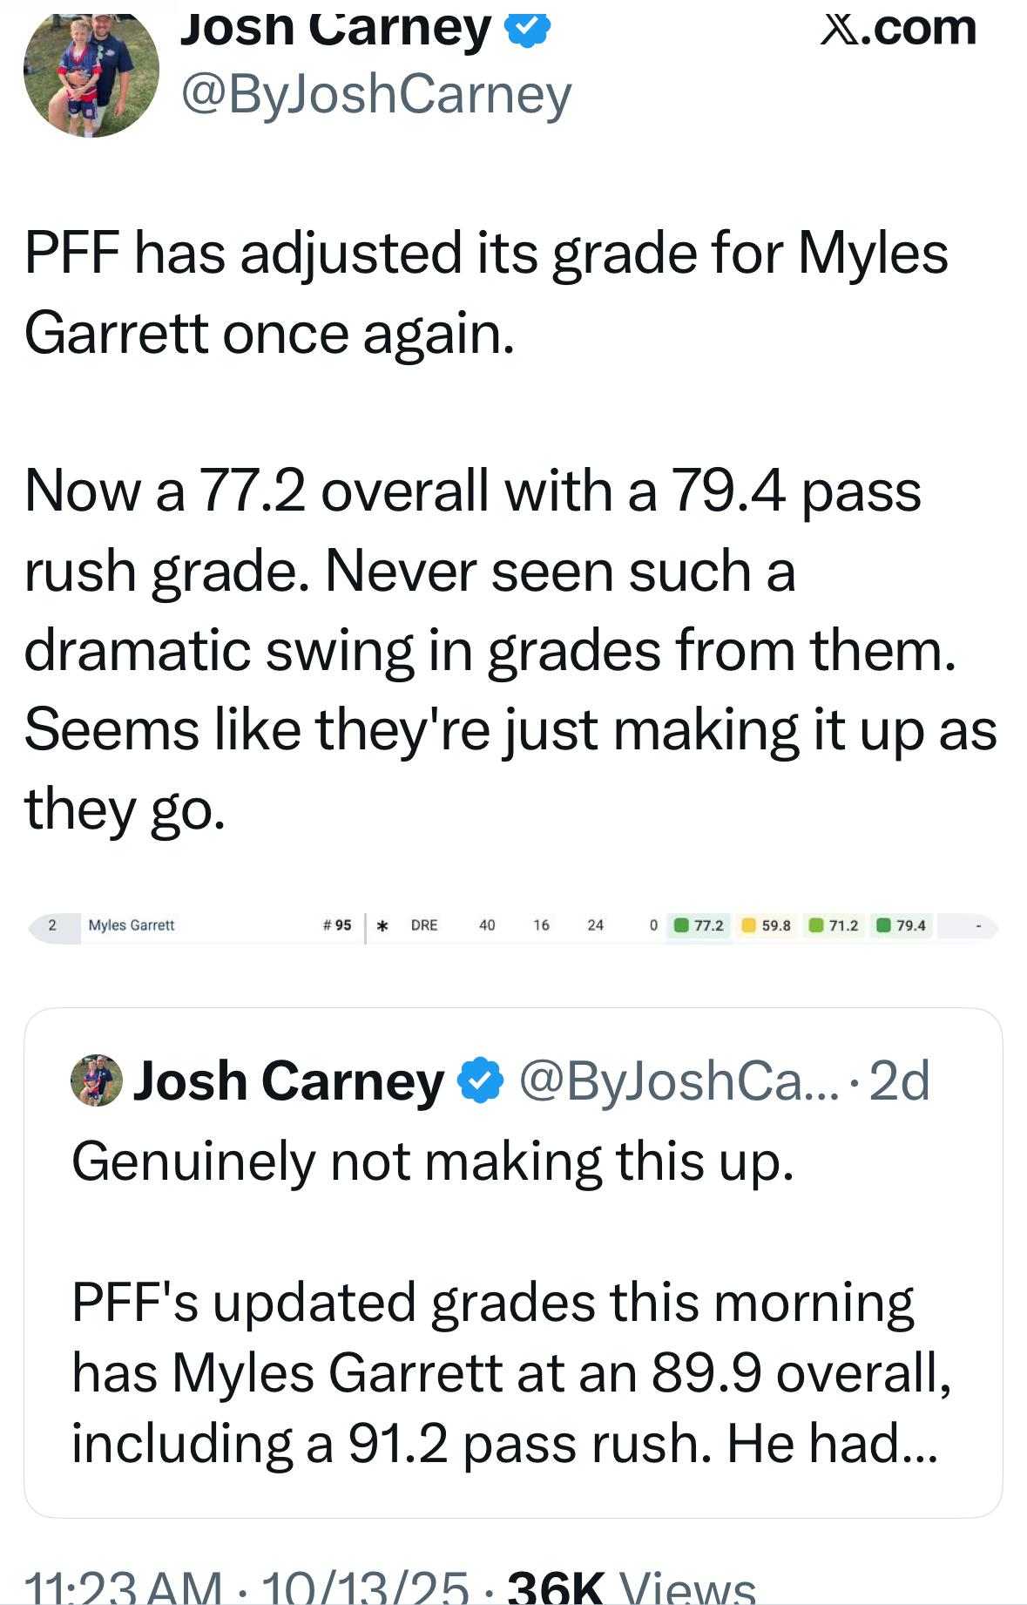Click the 2d timestamp on quoted tweet
Image resolution: width=1027 pixels, height=1605 pixels.
pyautogui.click(x=899, y=1081)
